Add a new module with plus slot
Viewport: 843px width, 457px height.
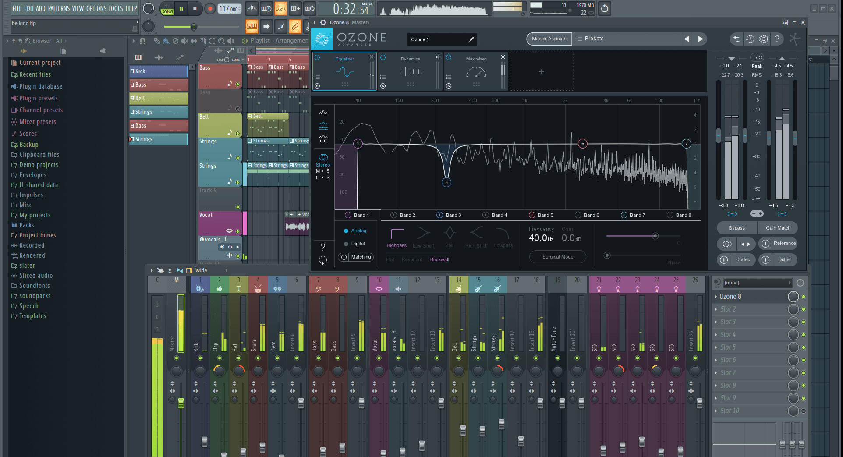[x=541, y=72]
